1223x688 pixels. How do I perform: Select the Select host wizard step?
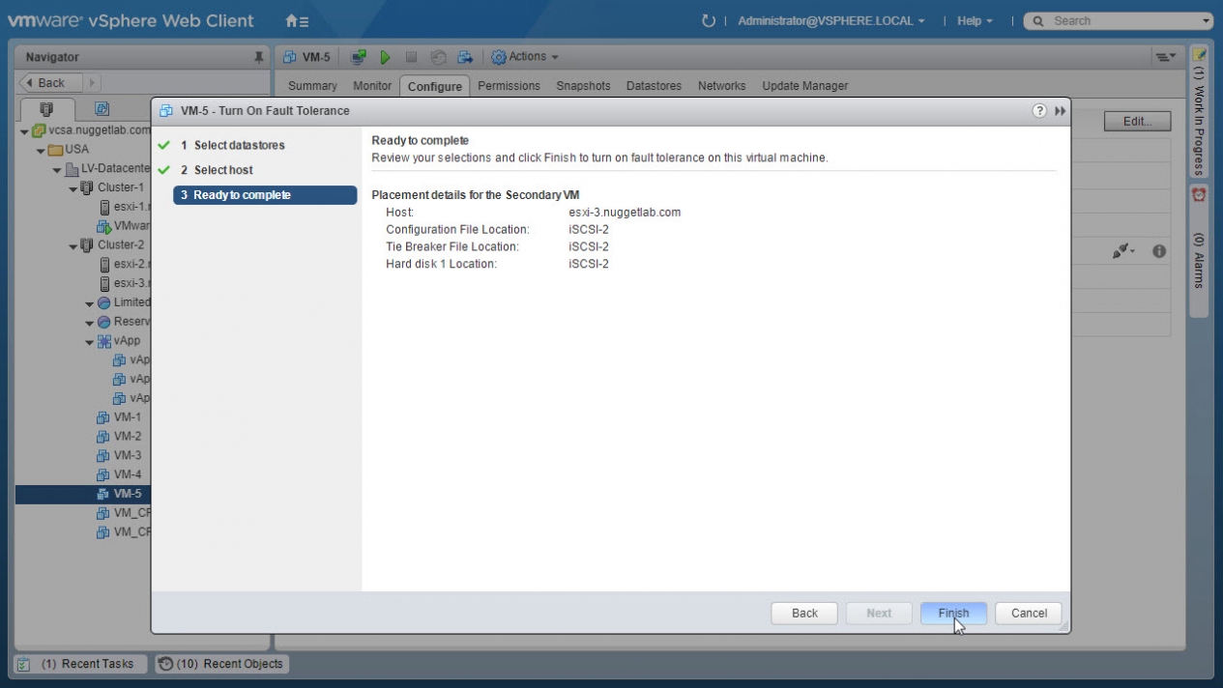click(223, 170)
